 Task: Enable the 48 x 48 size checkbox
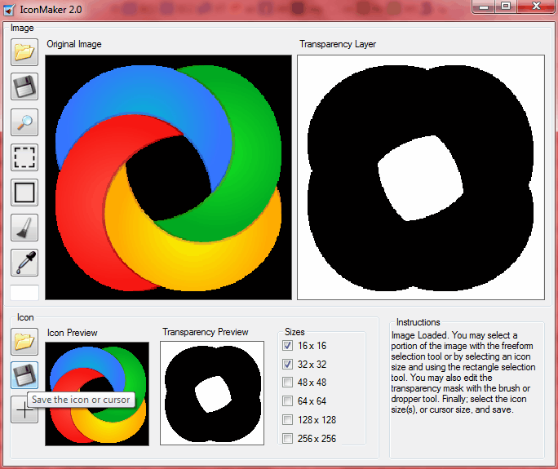287,383
